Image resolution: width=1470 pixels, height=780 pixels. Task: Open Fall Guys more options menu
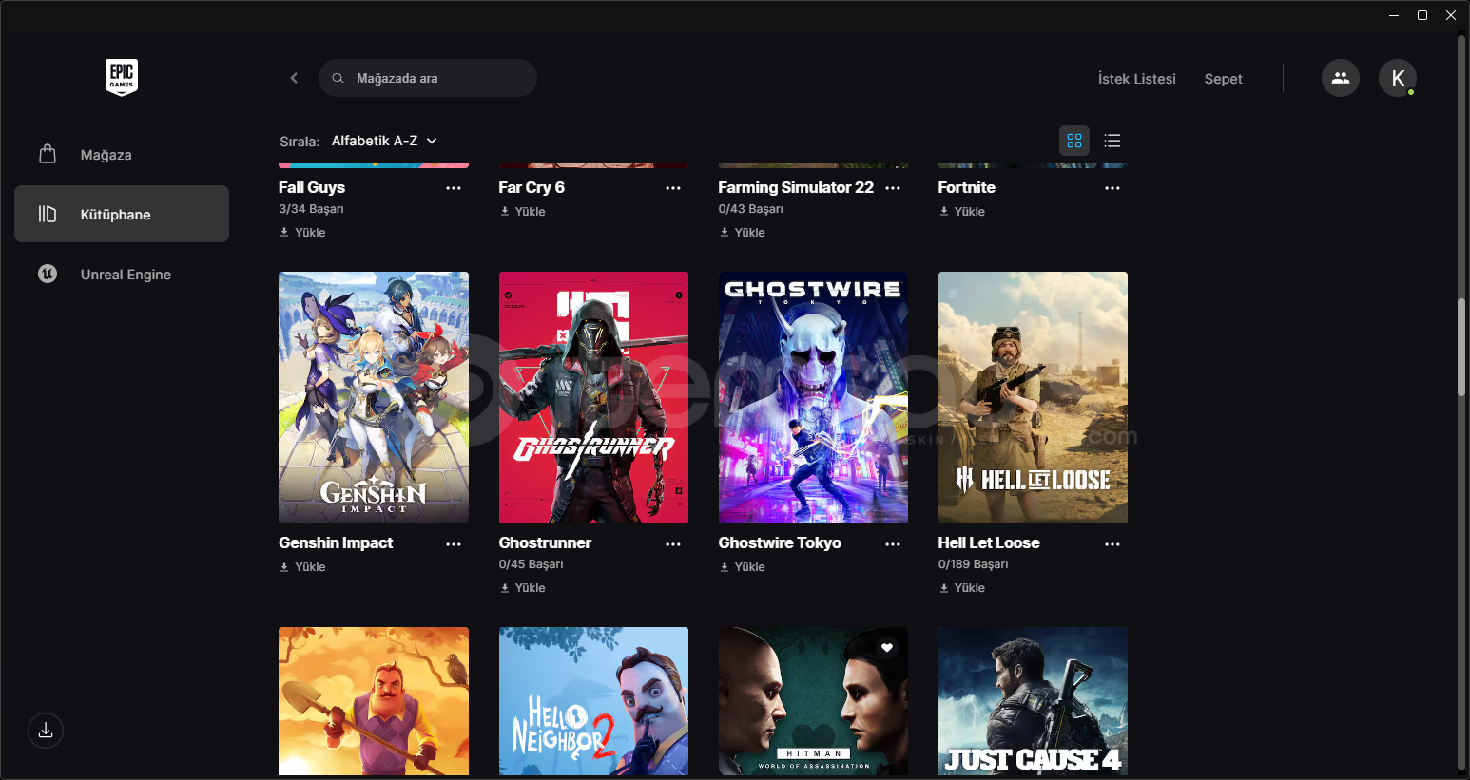(454, 188)
